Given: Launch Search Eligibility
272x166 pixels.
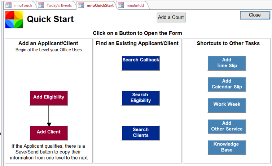Looking at the screenshot, I should pyautogui.click(x=141, y=98).
